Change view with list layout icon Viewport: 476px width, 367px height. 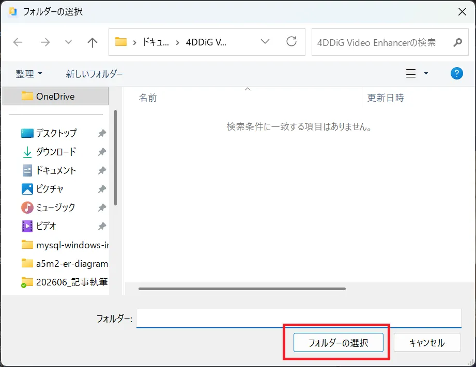coord(411,73)
